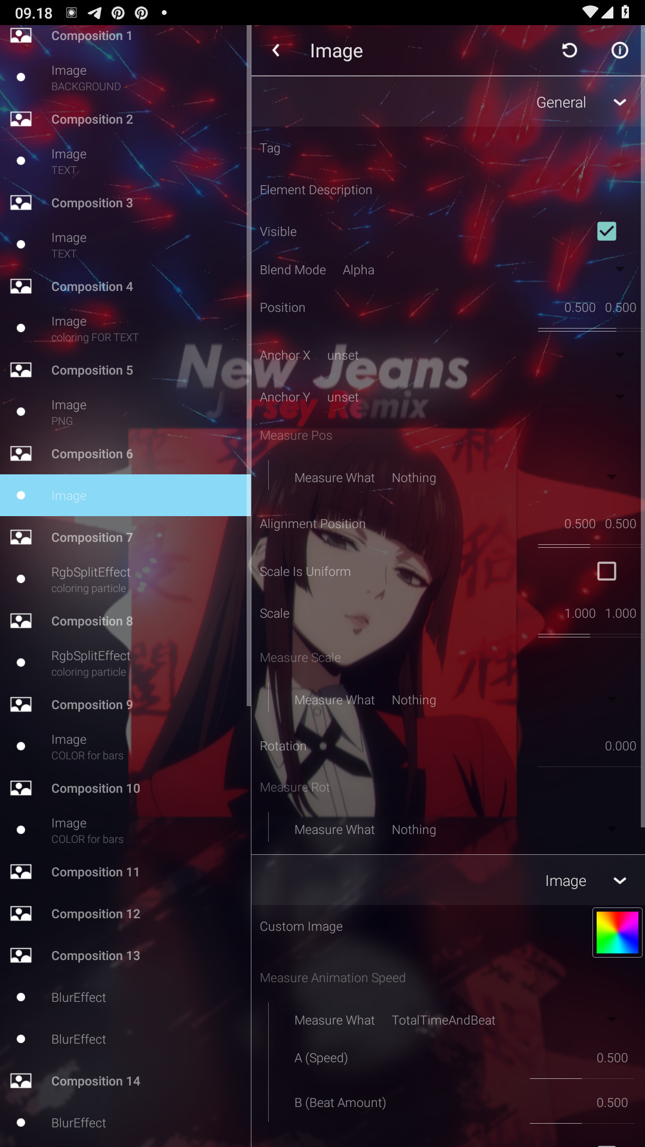
Task: Open the info icon in header
Action: coord(620,51)
